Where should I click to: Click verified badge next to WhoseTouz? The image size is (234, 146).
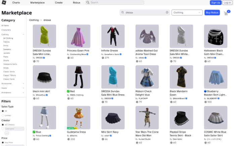(x=47, y=95)
